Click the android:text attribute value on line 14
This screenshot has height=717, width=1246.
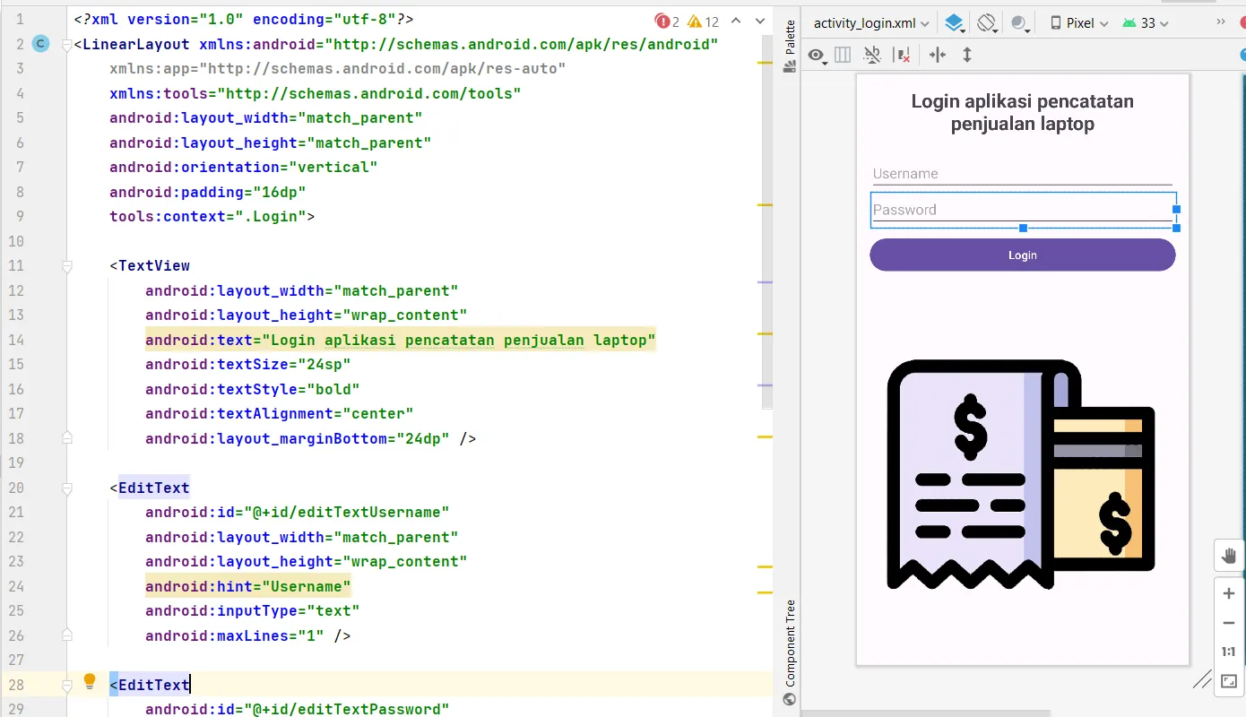click(458, 340)
